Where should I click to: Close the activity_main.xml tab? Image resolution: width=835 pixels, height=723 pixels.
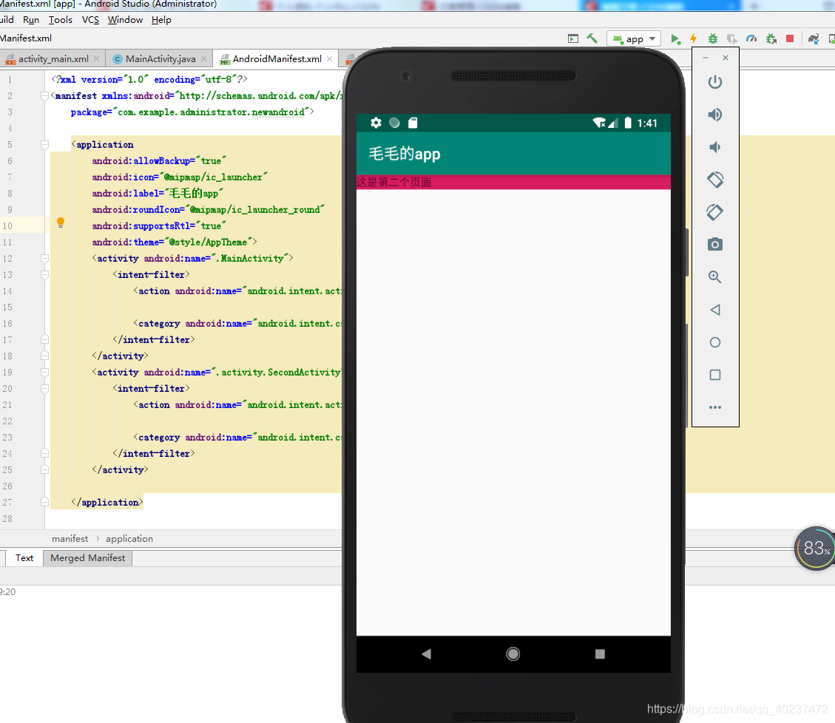(96, 58)
